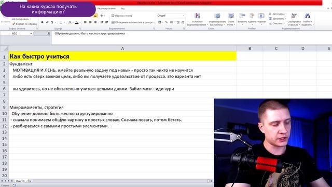Click Удалить cells icon
The width and height of the screenshot is (332, 187).
coord(252,16)
